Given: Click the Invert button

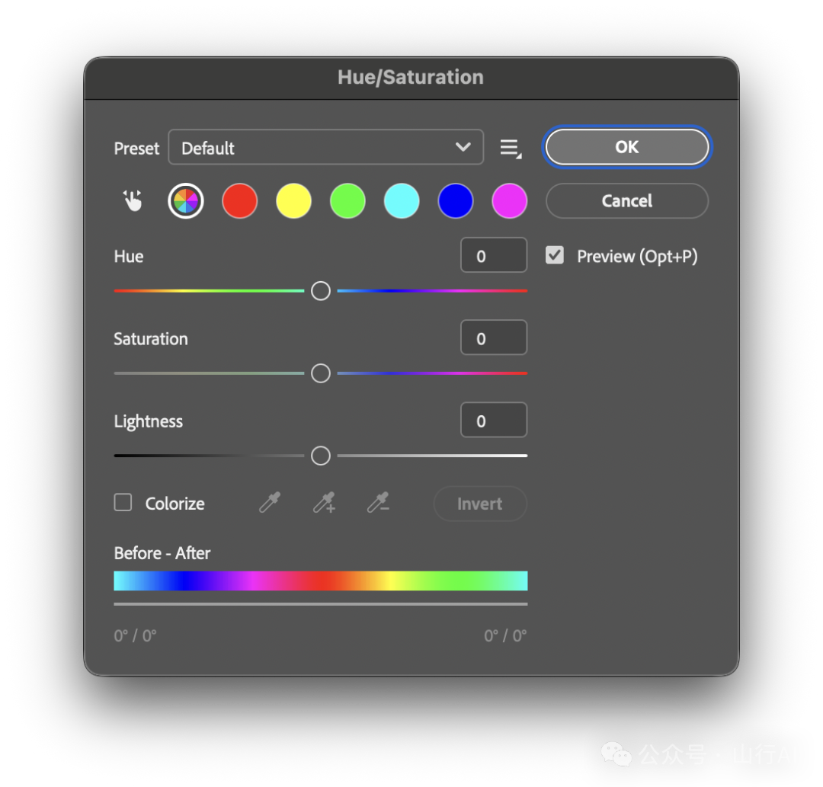Looking at the screenshot, I should coord(480,504).
